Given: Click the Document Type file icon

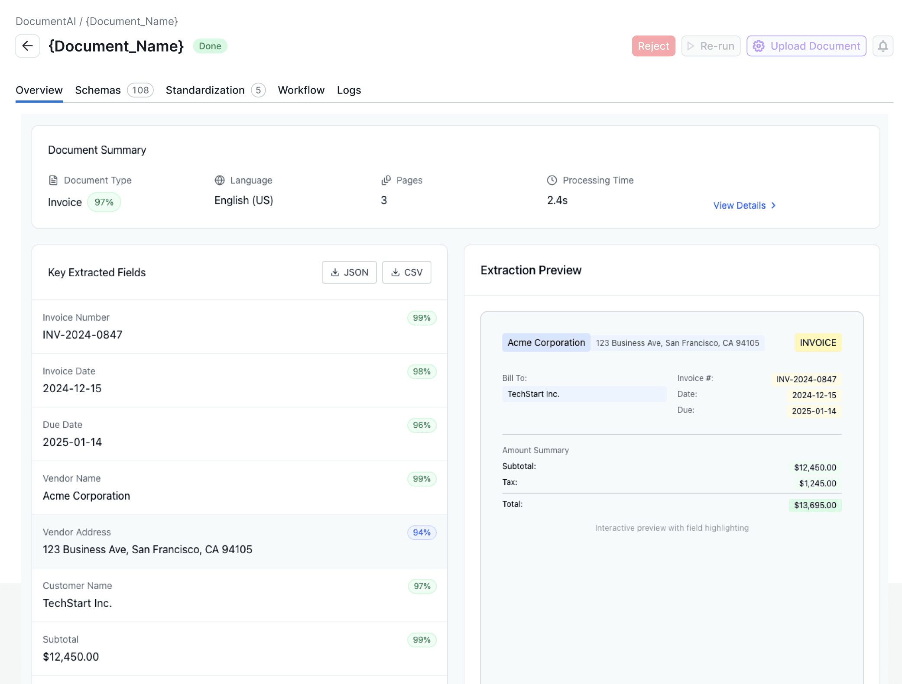Looking at the screenshot, I should pyautogui.click(x=53, y=180).
